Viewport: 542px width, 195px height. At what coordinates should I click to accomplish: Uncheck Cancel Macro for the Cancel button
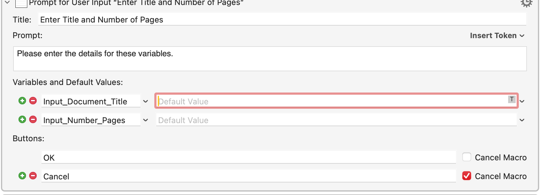coord(467,176)
